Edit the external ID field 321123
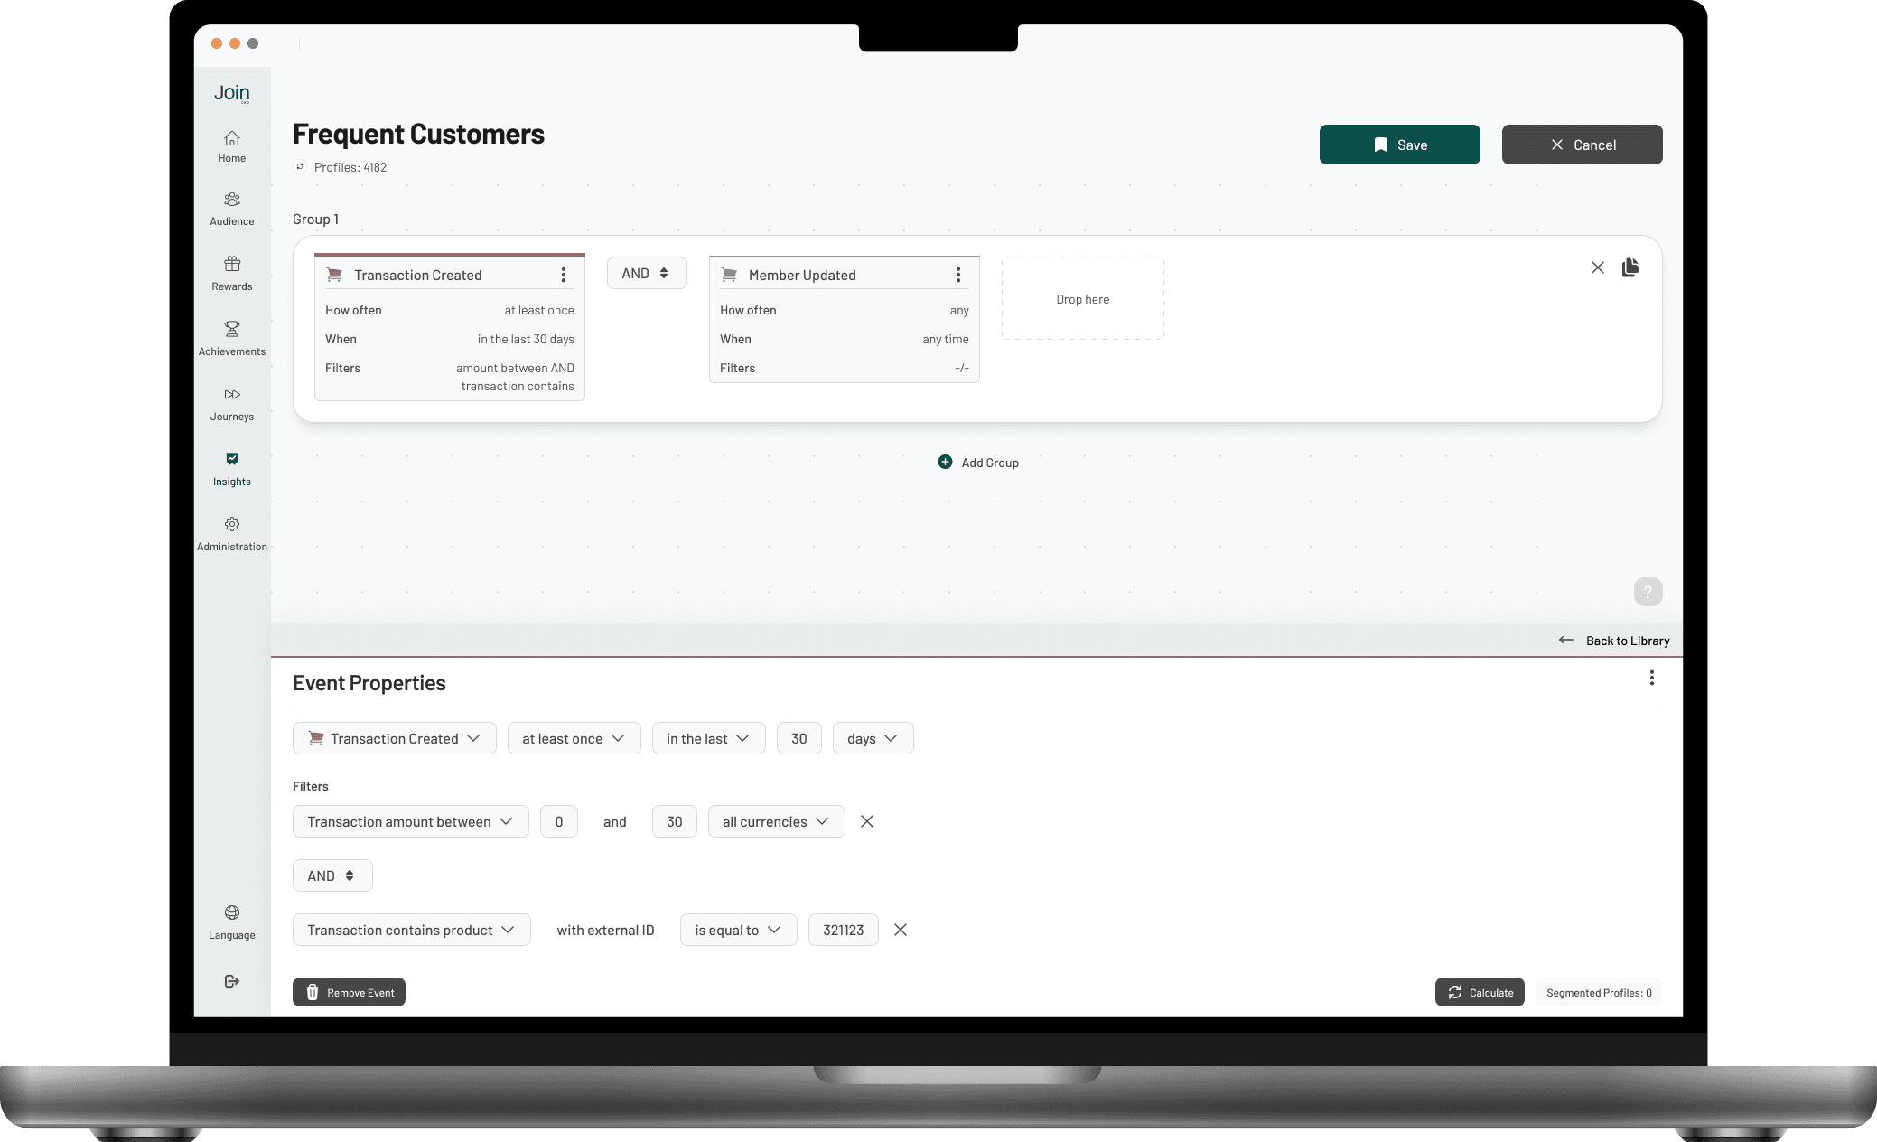 (x=844, y=930)
